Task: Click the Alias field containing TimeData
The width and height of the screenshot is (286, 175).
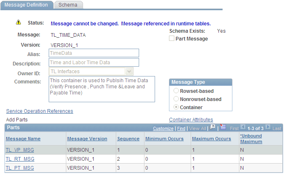Action: click(94, 53)
